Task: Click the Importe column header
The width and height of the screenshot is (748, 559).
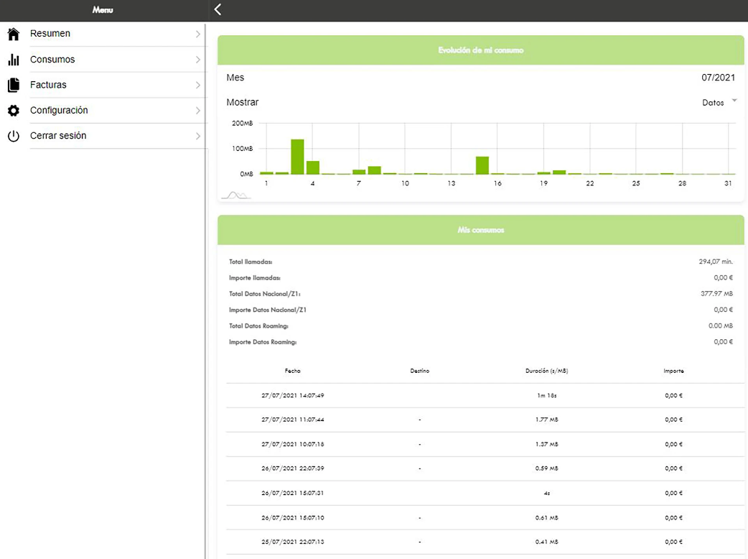Action: 673,371
